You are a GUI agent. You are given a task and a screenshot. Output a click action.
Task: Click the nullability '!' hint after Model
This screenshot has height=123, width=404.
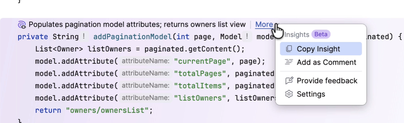click(247, 37)
